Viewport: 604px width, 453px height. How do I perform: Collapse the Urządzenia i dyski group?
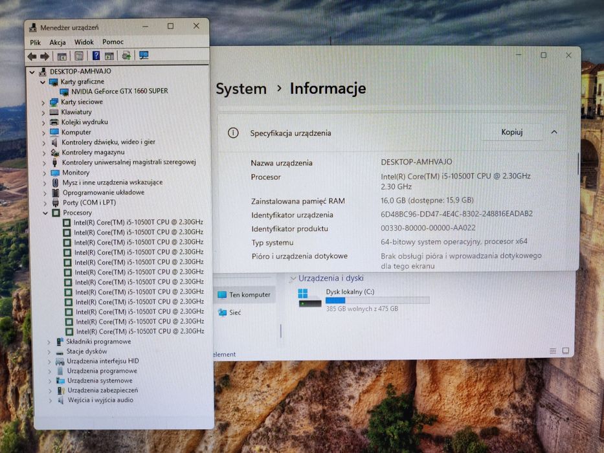[x=293, y=279]
